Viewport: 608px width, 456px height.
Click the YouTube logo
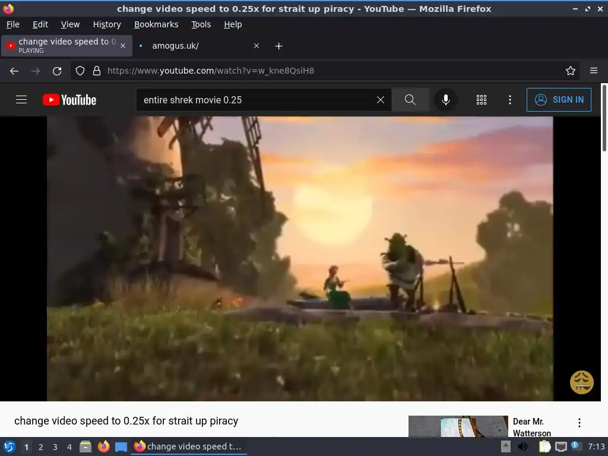tap(69, 100)
